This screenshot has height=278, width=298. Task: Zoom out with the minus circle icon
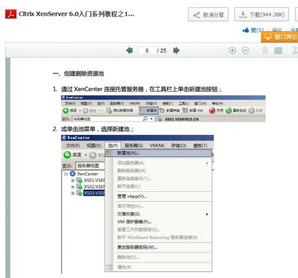[245, 51]
